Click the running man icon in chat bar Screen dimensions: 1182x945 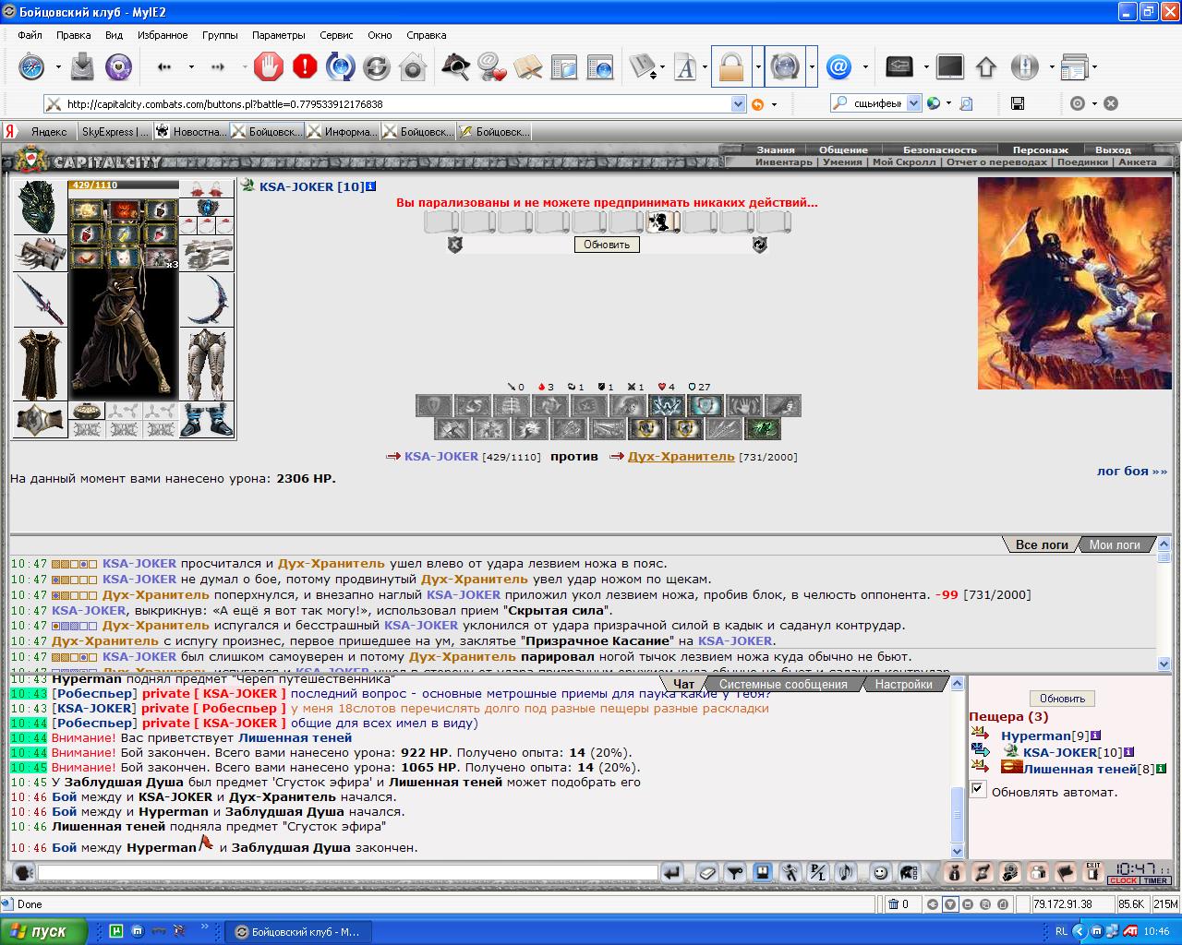pos(790,872)
